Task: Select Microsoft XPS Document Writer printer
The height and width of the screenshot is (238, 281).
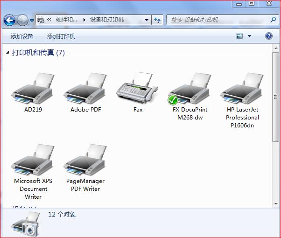Action: tap(33, 160)
